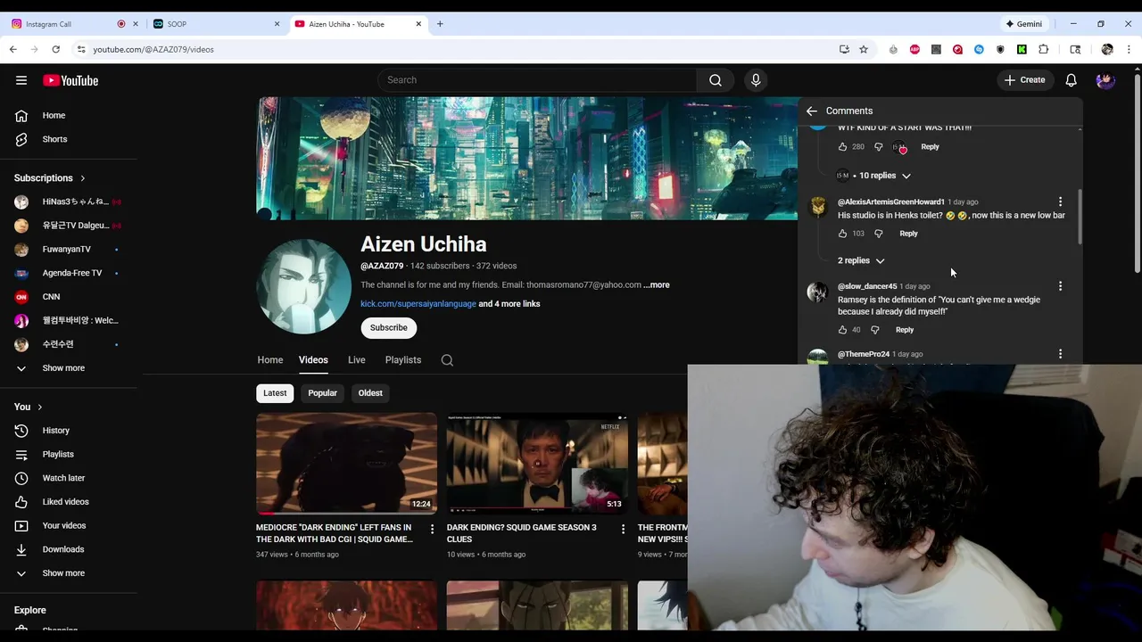Screen dimensions: 1142x642
Task: Open 12:24 MEDIOCRE DARK ENDING thumbnail
Action: click(x=346, y=464)
